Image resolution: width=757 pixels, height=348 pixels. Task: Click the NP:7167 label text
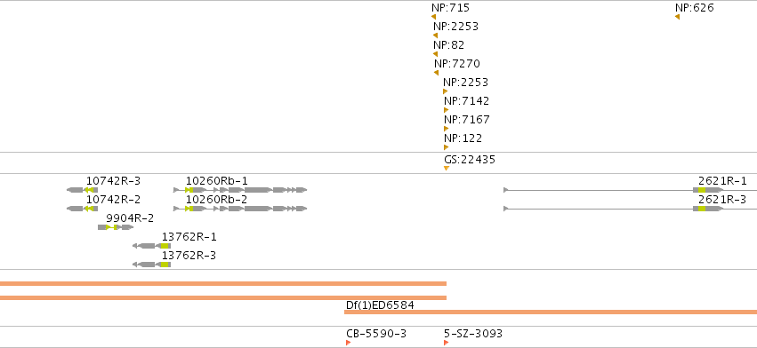point(467,120)
